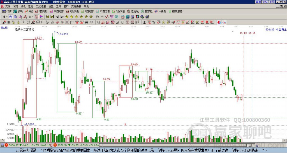Viewport: 287px width, 153px height.
Task: Click the percent % retracement tool
Action: 154,22
